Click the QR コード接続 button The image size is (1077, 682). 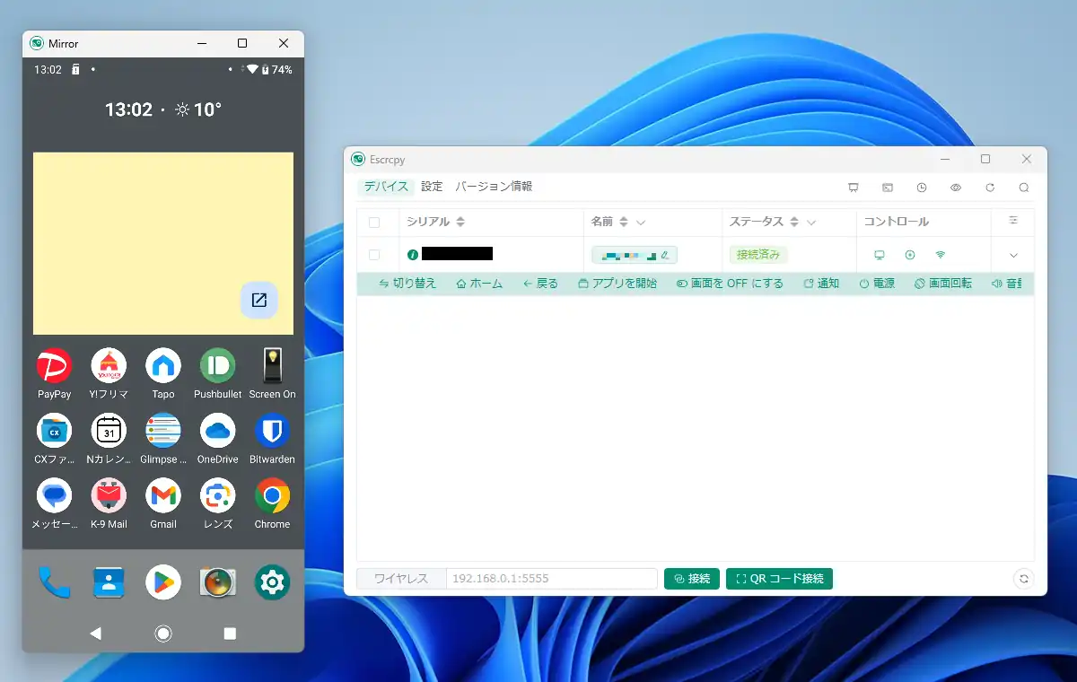tap(779, 579)
